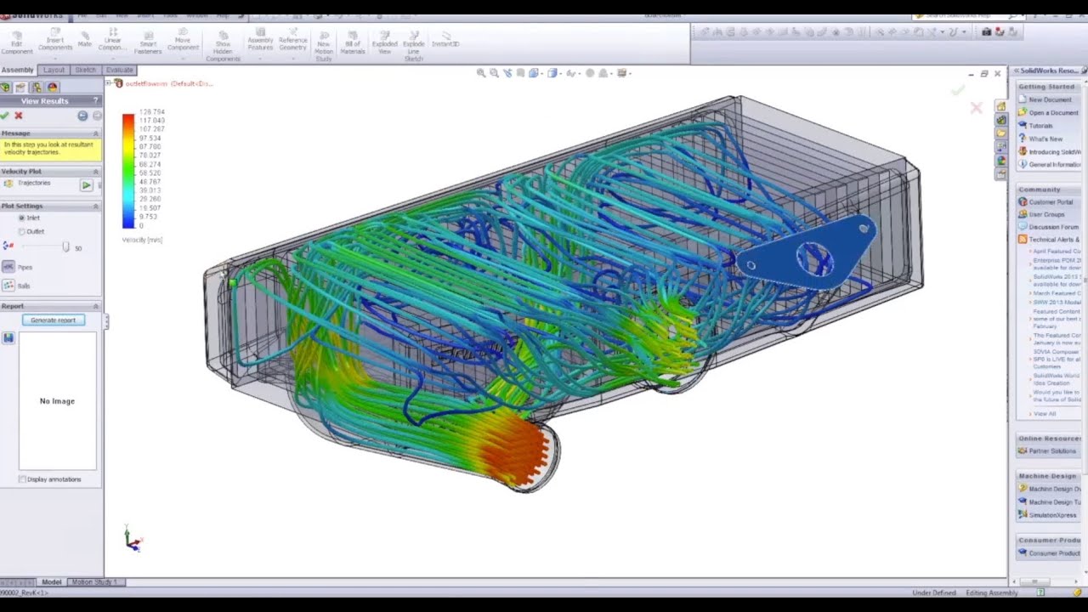Image resolution: width=1088 pixels, height=612 pixels.
Task: Click the Zoom to Fit magnifier icon
Action: [x=481, y=73]
